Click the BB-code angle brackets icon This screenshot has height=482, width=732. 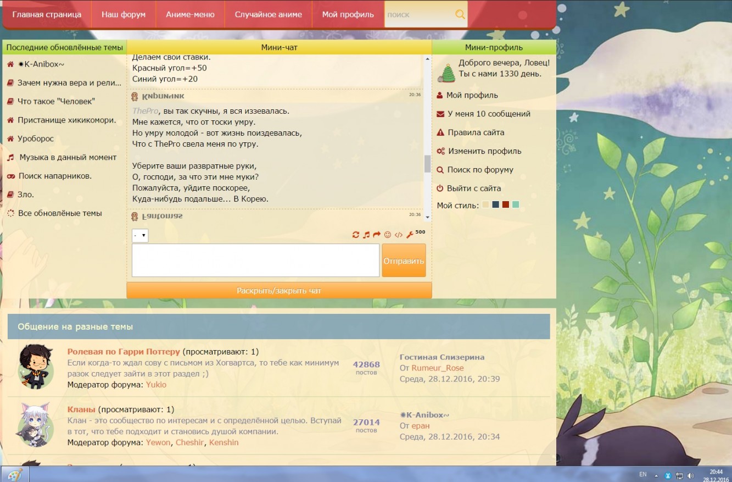pyautogui.click(x=399, y=235)
